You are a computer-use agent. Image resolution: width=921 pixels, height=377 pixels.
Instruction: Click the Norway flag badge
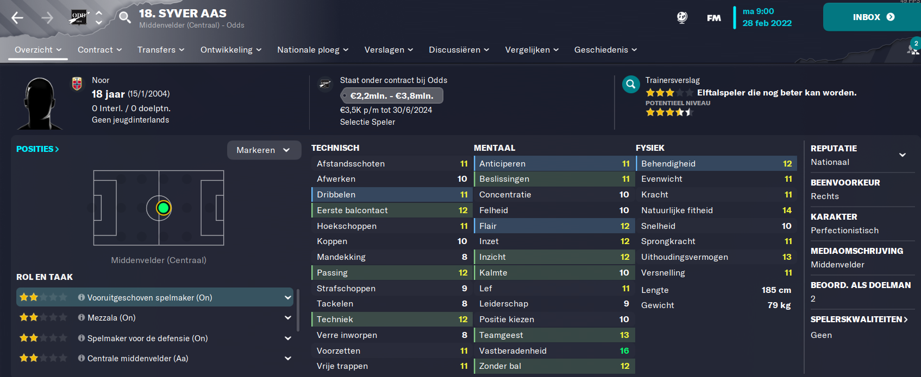pos(77,84)
